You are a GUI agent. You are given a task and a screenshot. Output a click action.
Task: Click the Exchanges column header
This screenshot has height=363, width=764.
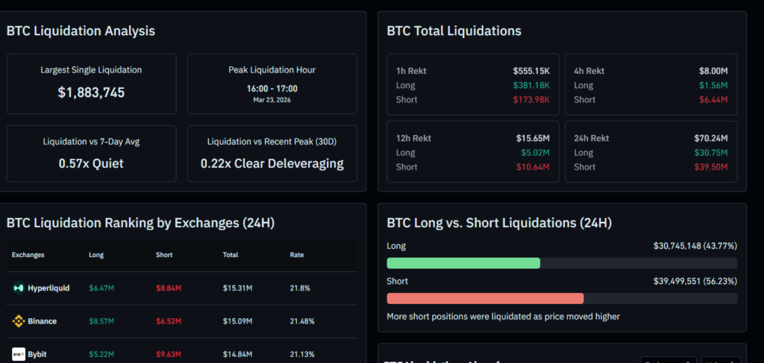coord(28,255)
